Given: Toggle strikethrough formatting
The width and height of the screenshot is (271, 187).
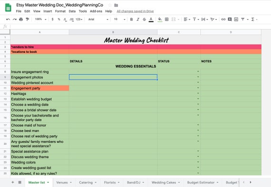Looking at the screenshot, I should coord(145,20).
